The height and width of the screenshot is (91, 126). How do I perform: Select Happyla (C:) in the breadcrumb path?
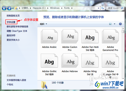tap(39, 8)
